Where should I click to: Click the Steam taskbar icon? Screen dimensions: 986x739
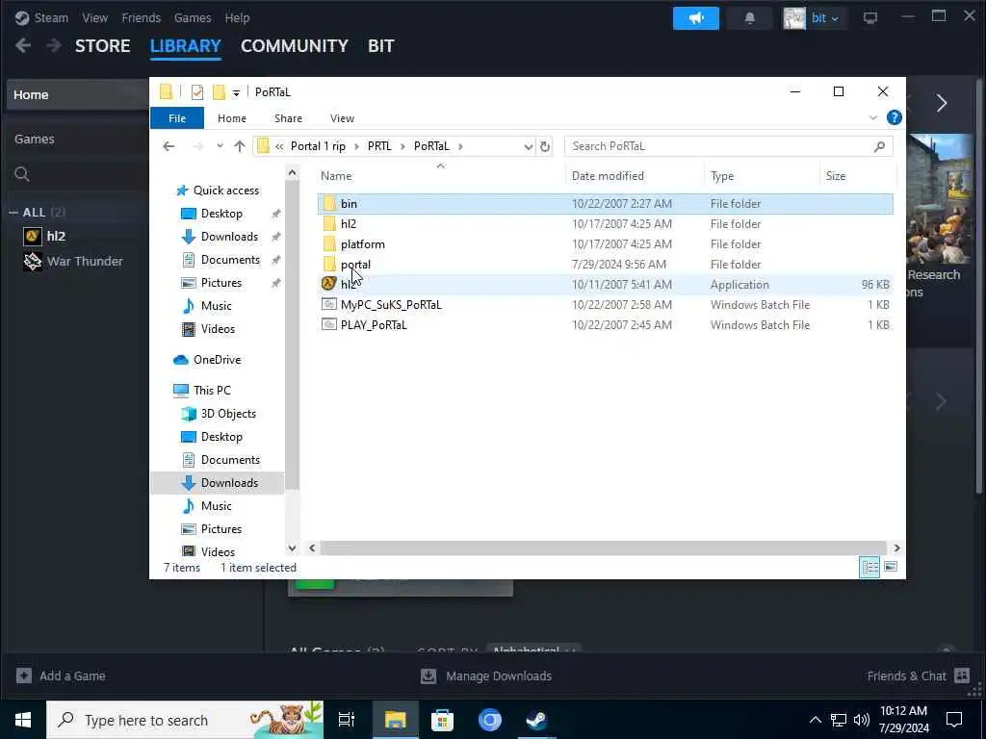[536, 720]
